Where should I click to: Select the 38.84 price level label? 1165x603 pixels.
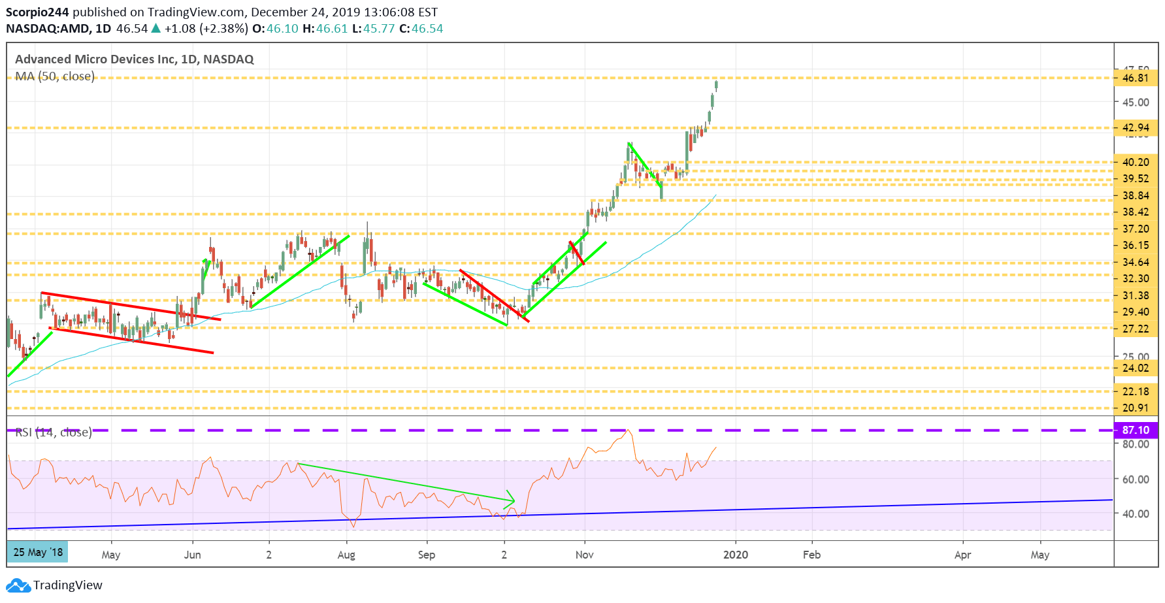tap(1136, 196)
